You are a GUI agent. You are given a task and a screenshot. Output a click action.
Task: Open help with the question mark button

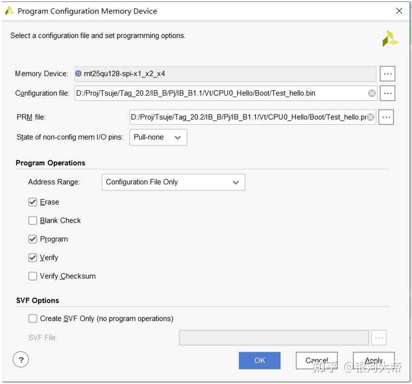click(x=21, y=360)
